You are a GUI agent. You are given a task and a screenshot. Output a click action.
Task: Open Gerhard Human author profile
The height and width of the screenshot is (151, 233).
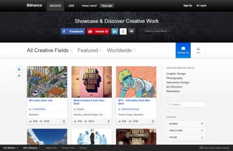pyautogui.click(x=130, y=109)
